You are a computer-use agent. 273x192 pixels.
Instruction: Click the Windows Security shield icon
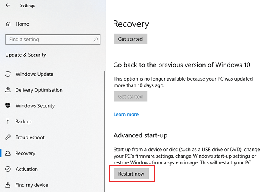click(x=8, y=106)
